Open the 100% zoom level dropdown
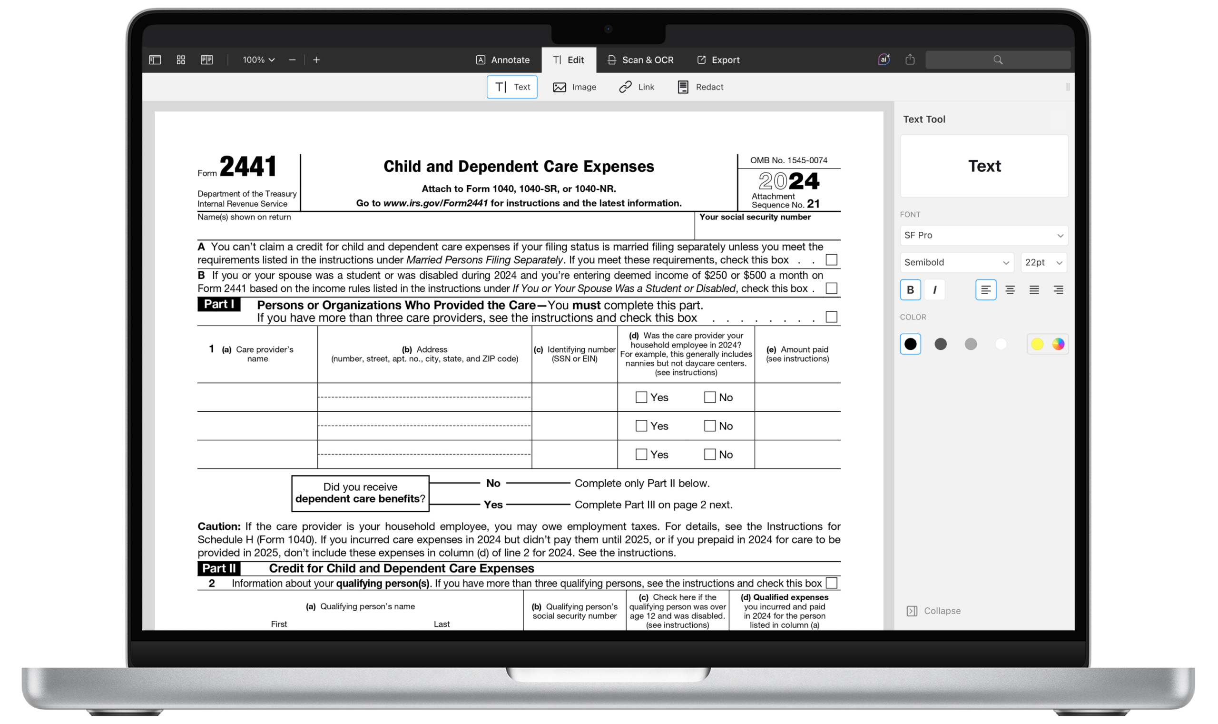The height and width of the screenshot is (724, 1218). point(258,60)
